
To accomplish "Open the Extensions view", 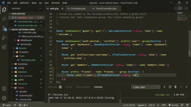I will tap(4, 47).
